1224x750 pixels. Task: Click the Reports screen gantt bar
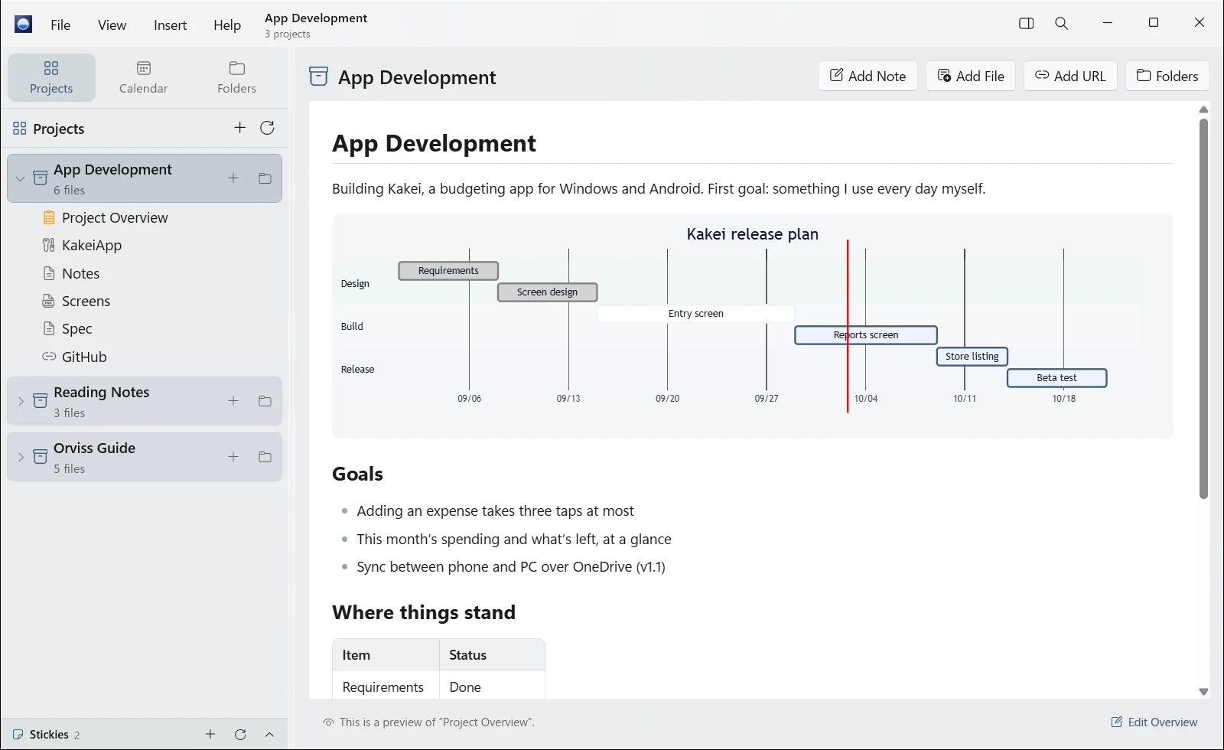[866, 335]
